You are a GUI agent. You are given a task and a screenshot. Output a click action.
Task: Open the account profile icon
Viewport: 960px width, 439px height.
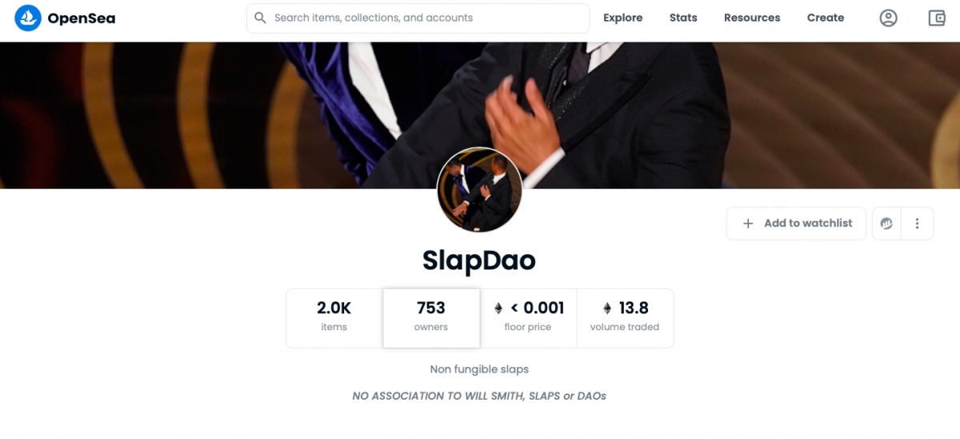coord(888,18)
